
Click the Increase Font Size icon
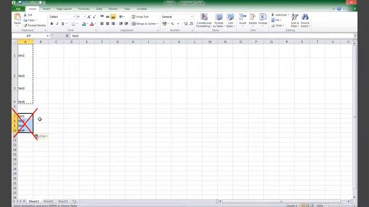coord(89,17)
